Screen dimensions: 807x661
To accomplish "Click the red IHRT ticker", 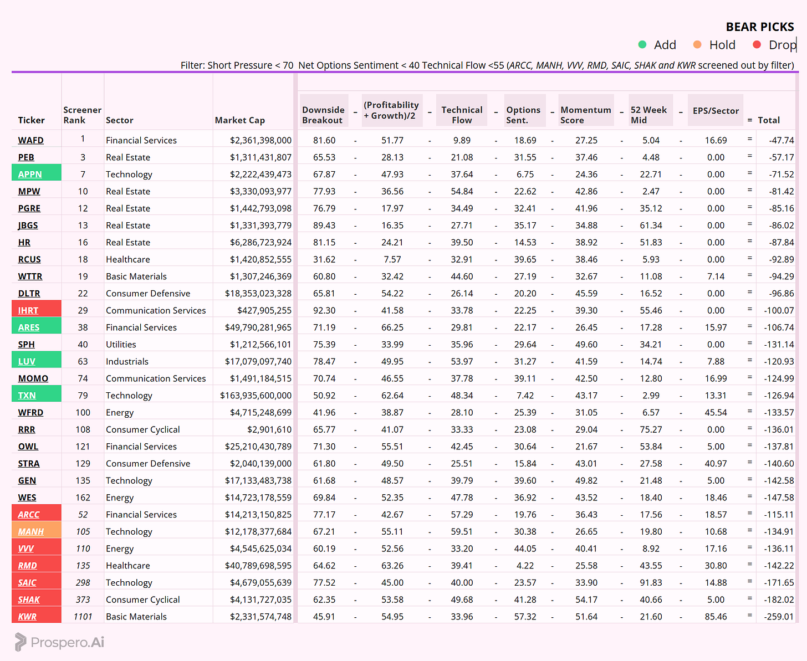I will pyautogui.click(x=28, y=310).
